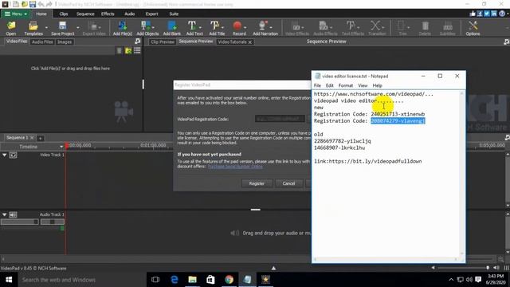Click the Windows Start button
Image resolution: width=510 pixels, height=287 pixels.
9,280
